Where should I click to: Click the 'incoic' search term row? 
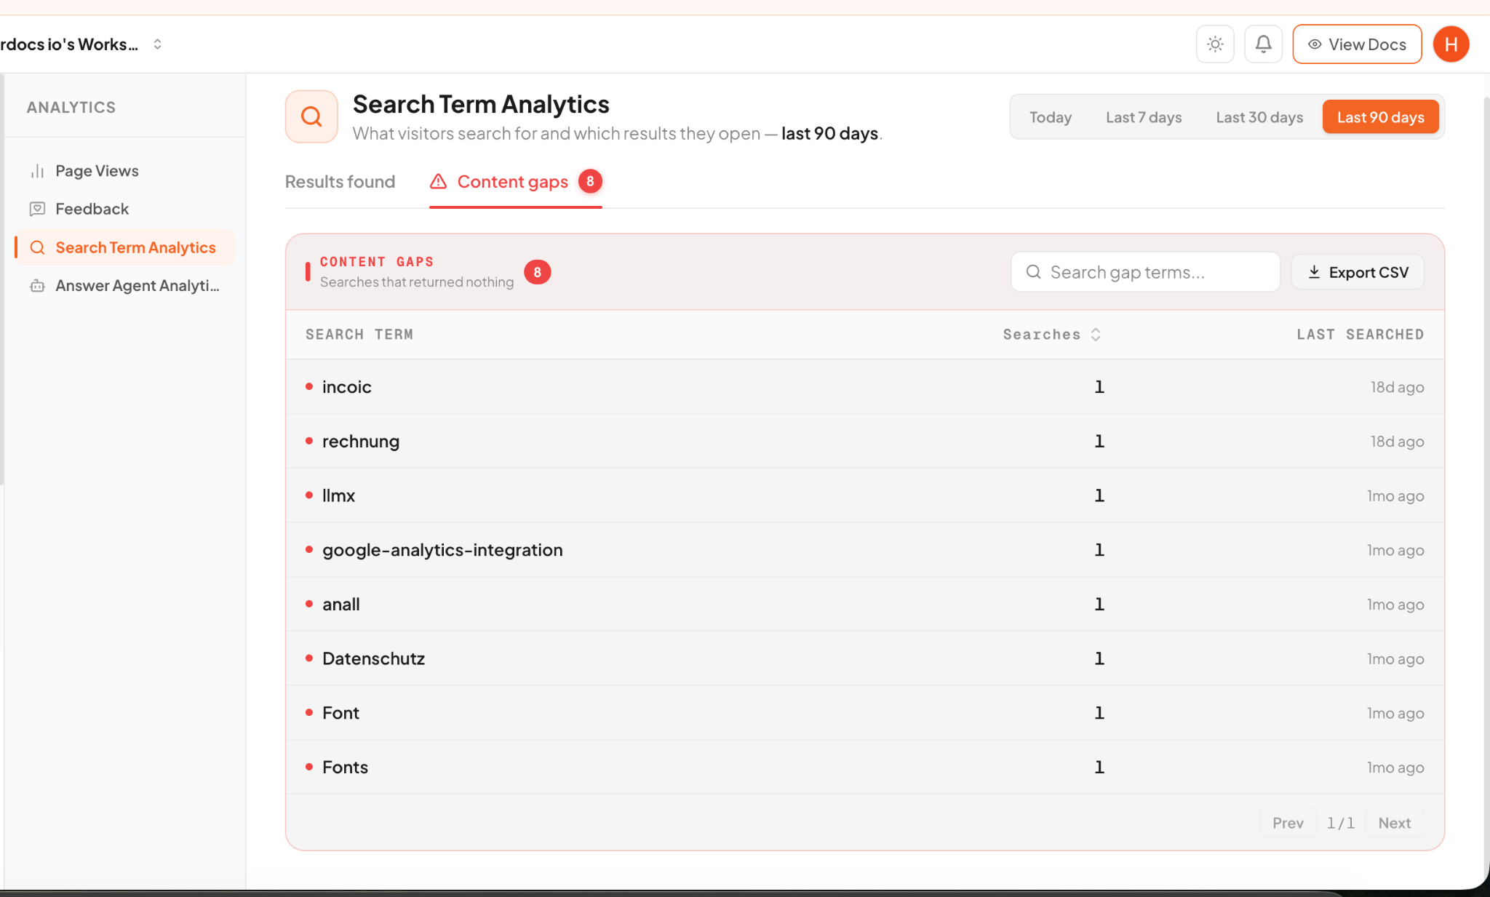[x=864, y=387]
